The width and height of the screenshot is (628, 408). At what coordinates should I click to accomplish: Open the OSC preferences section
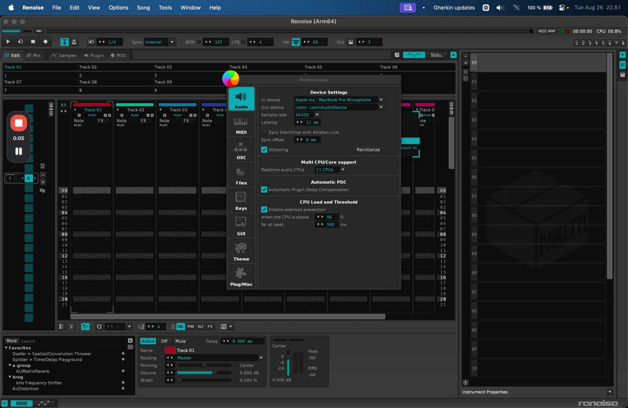click(x=241, y=150)
